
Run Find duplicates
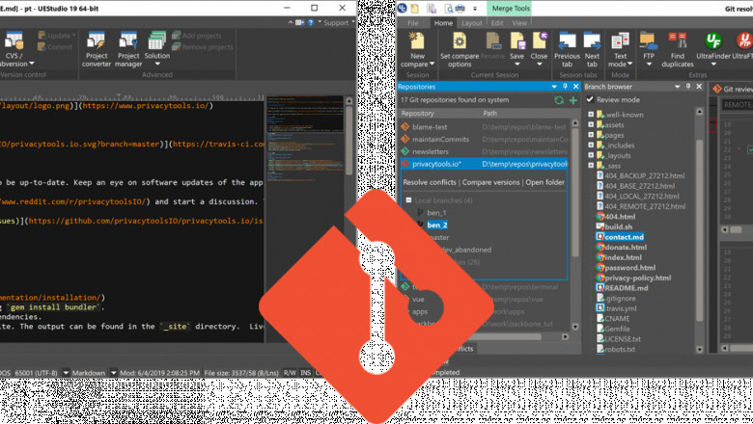(x=677, y=50)
